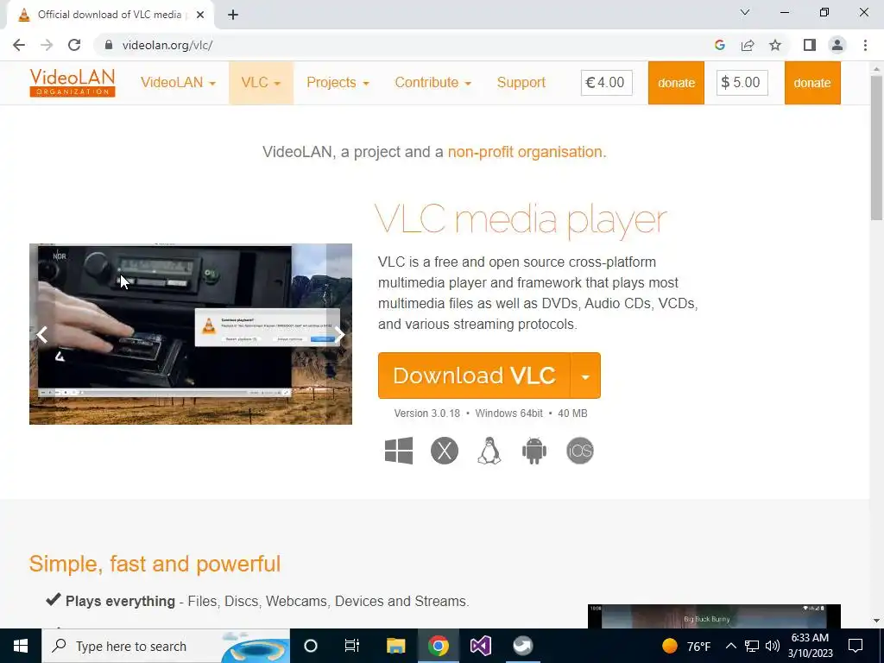The image size is (884, 663).
Task: Open the 76°F weather widget
Action: pos(686,646)
